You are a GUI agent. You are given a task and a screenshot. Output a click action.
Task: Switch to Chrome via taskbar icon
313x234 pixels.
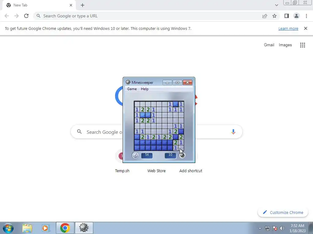point(65,228)
